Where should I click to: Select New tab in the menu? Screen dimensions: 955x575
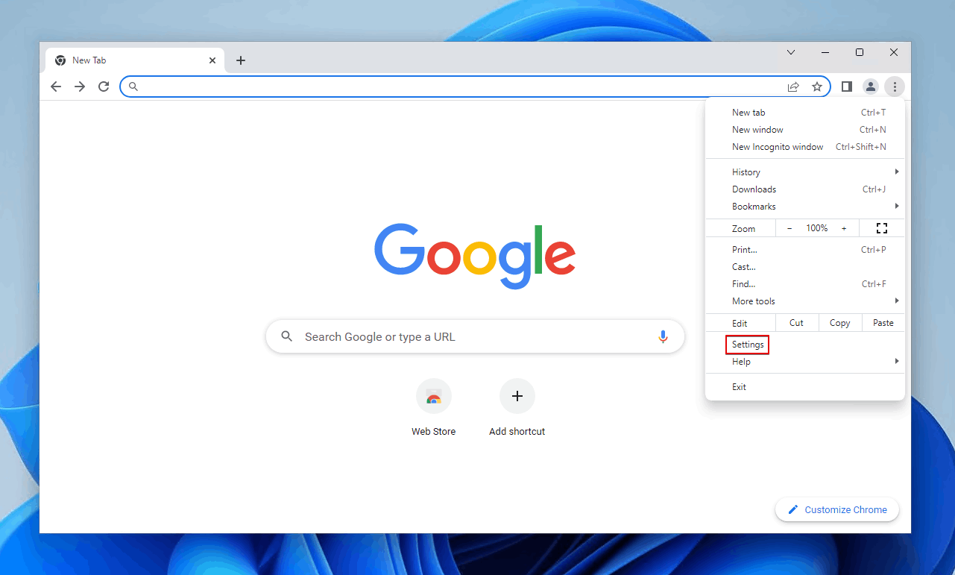805,113
